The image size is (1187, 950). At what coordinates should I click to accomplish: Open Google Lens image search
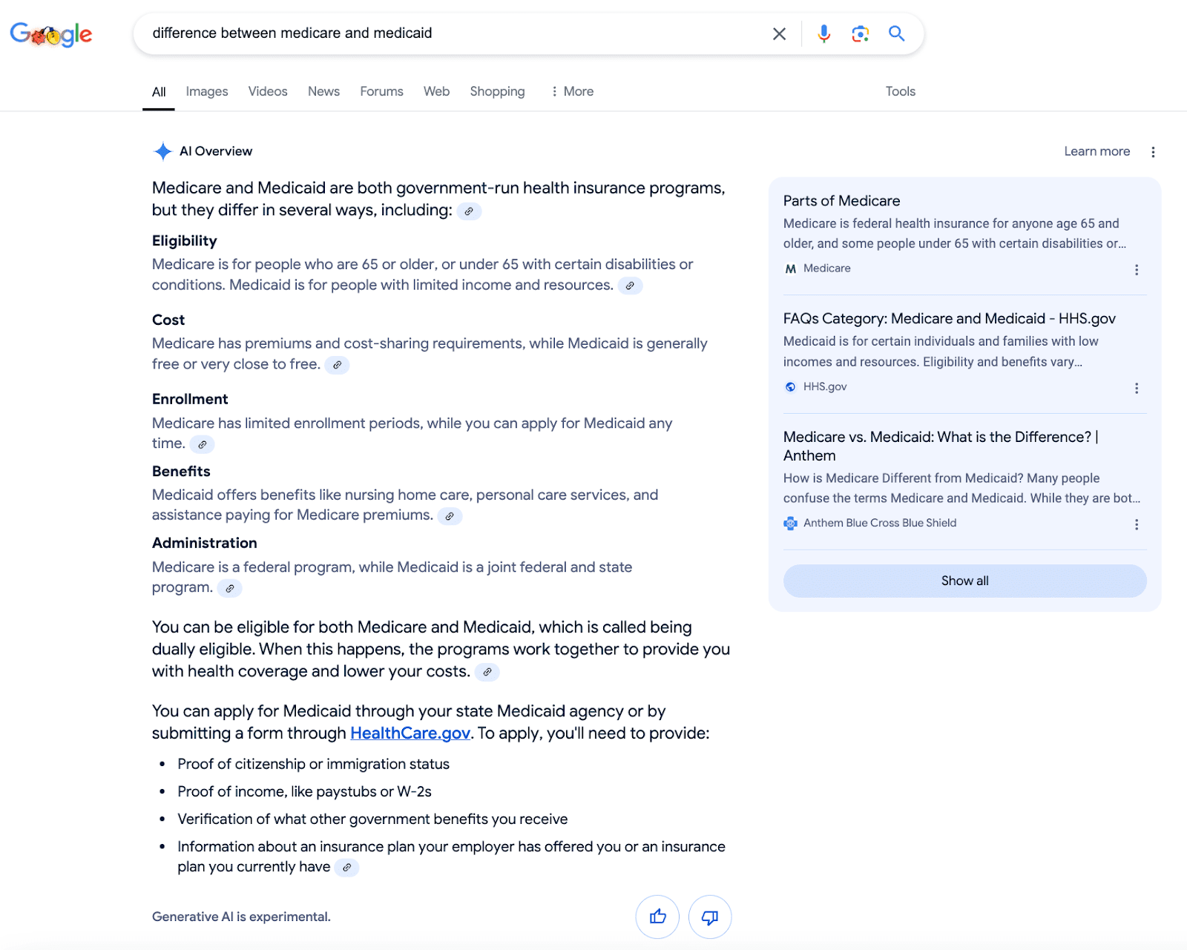(x=861, y=33)
